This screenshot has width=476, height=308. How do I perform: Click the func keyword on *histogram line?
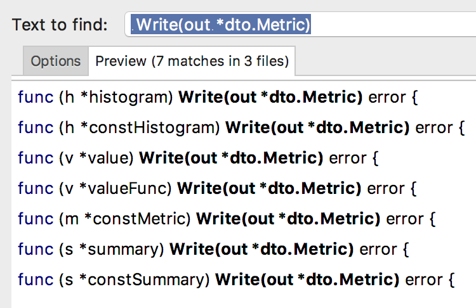click(36, 97)
